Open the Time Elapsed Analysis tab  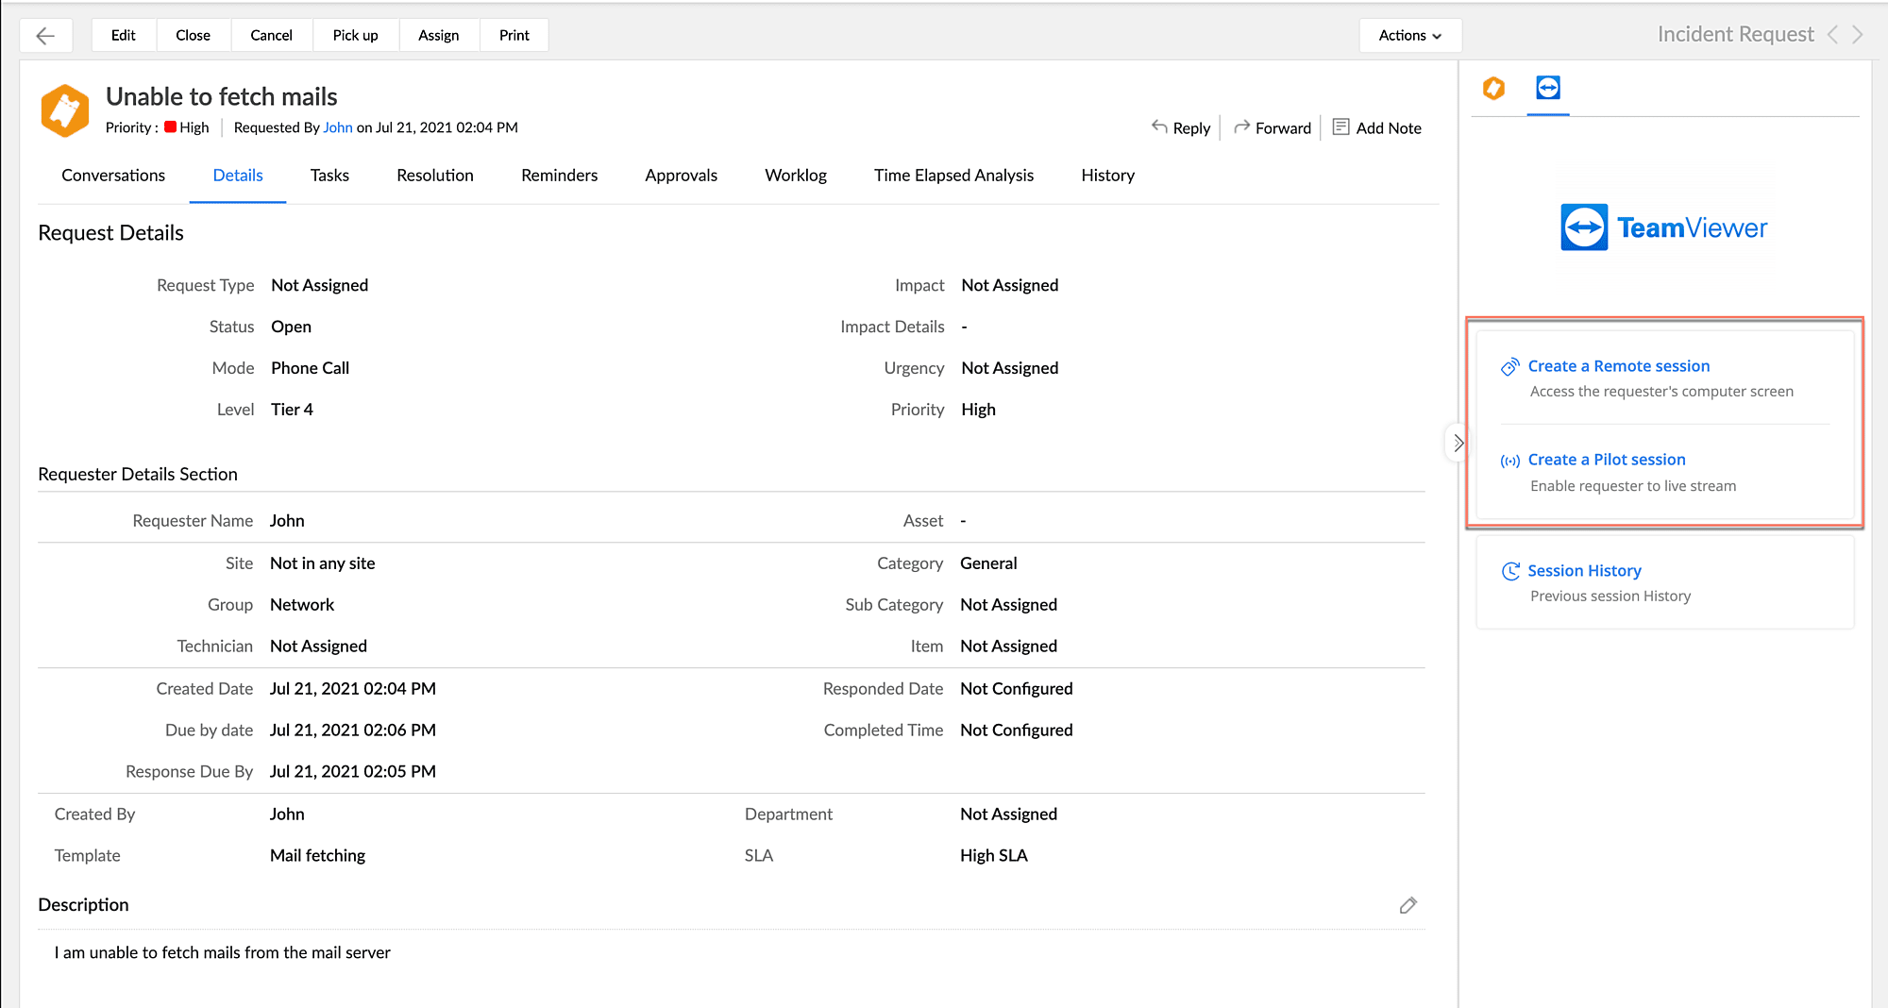953,176
